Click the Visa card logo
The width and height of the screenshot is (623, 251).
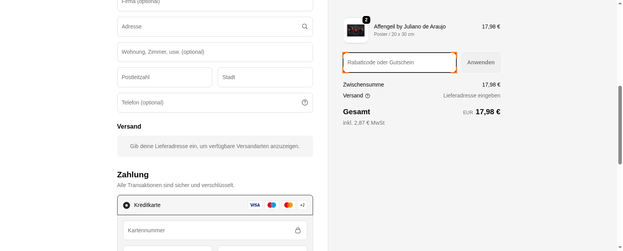[255, 205]
